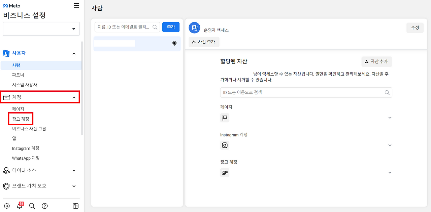Click the 계정 briefcase icon

coord(6,97)
